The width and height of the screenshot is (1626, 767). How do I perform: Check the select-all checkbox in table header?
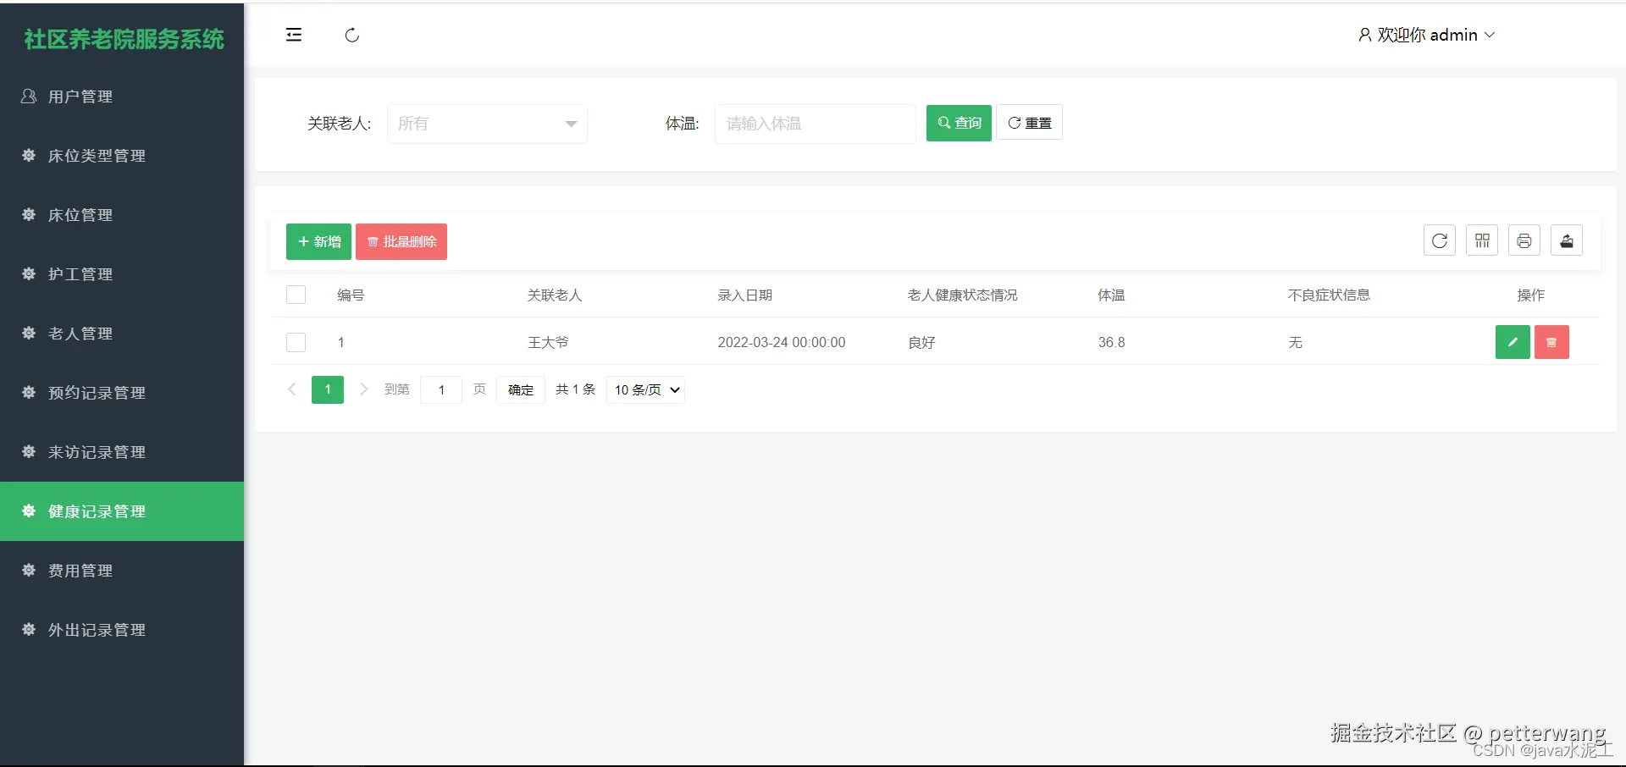pyautogui.click(x=296, y=295)
